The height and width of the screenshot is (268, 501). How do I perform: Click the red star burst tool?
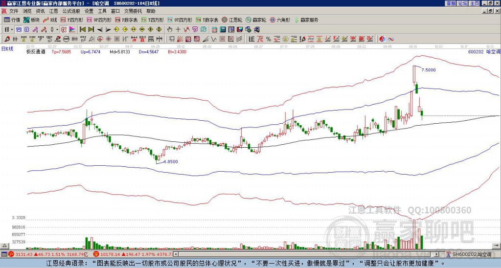click(x=109, y=39)
